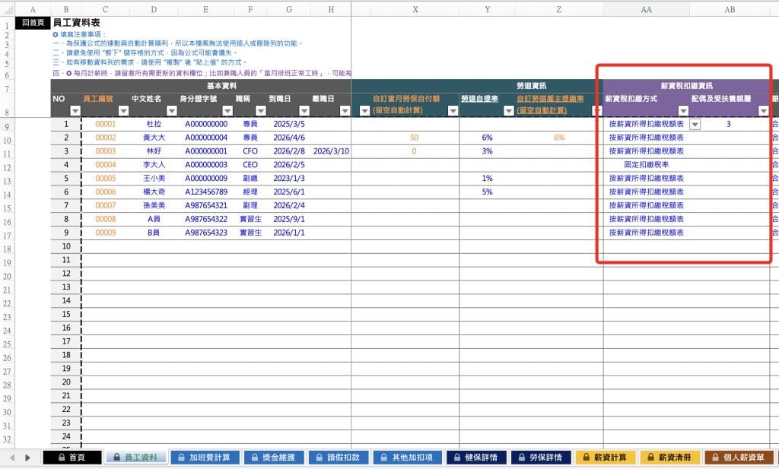
Task: Switch to the 個人薪資單 sheet tab
Action: pyautogui.click(x=738, y=457)
